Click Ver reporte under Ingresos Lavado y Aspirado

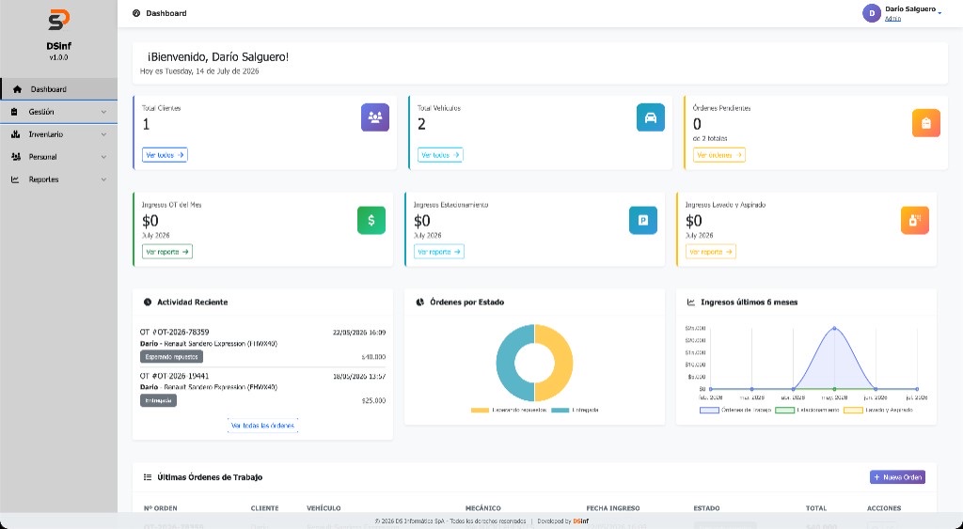click(x=711, y=252)
